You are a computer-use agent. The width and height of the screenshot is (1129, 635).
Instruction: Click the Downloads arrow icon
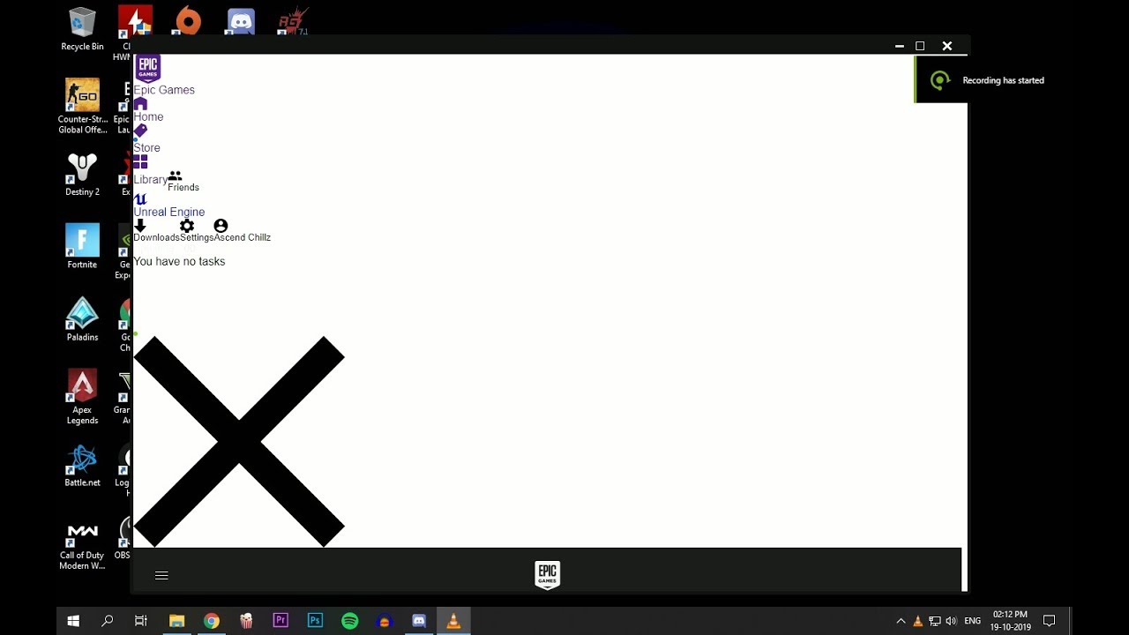point(140,226)
